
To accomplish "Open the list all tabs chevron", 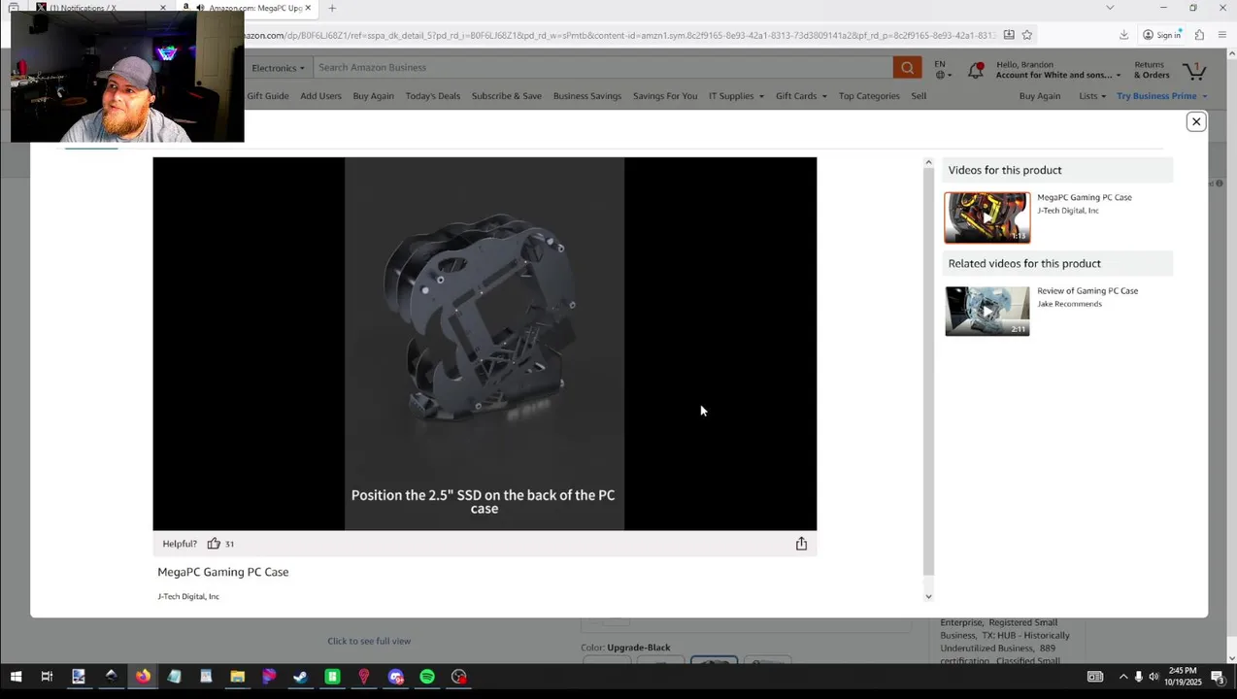I will click(1110, 8).
